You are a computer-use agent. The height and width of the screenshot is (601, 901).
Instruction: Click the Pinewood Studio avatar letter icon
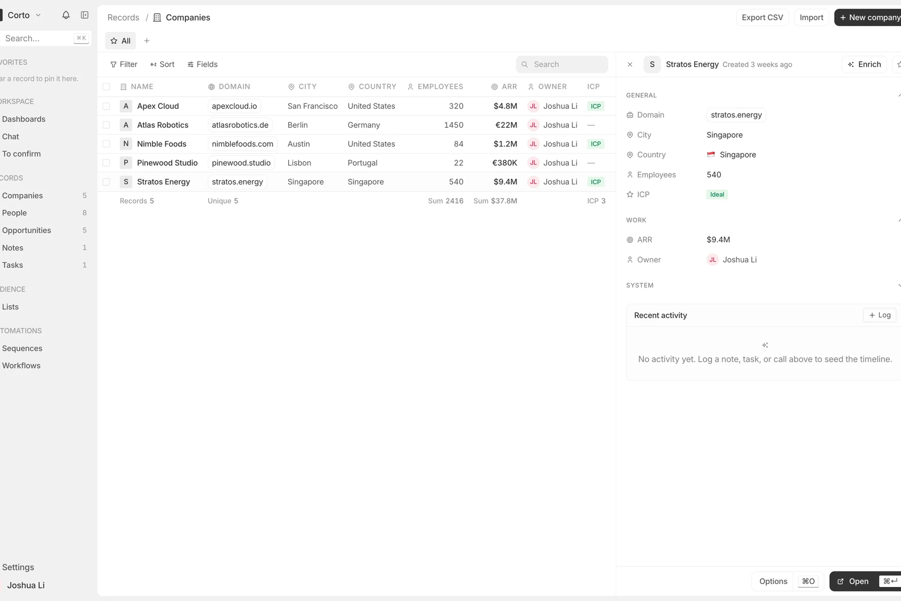(126, 163)
